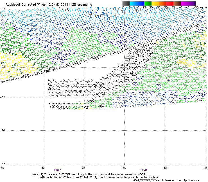Viewport: 208px width, 182px height.
Task: Click the 'NOAA/NESDIS/Office of Research and Applications' credit
Action: 166,180
